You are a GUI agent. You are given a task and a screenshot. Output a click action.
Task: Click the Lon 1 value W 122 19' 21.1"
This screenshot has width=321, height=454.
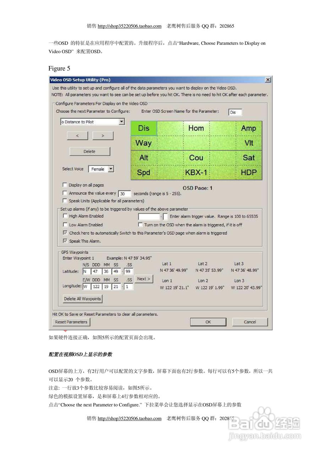coord(174,288)
